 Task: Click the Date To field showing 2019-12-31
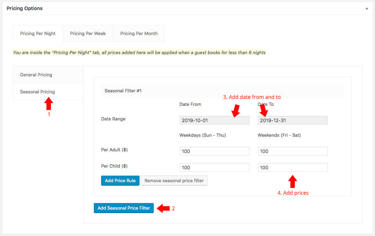click(x=293, y=120)
